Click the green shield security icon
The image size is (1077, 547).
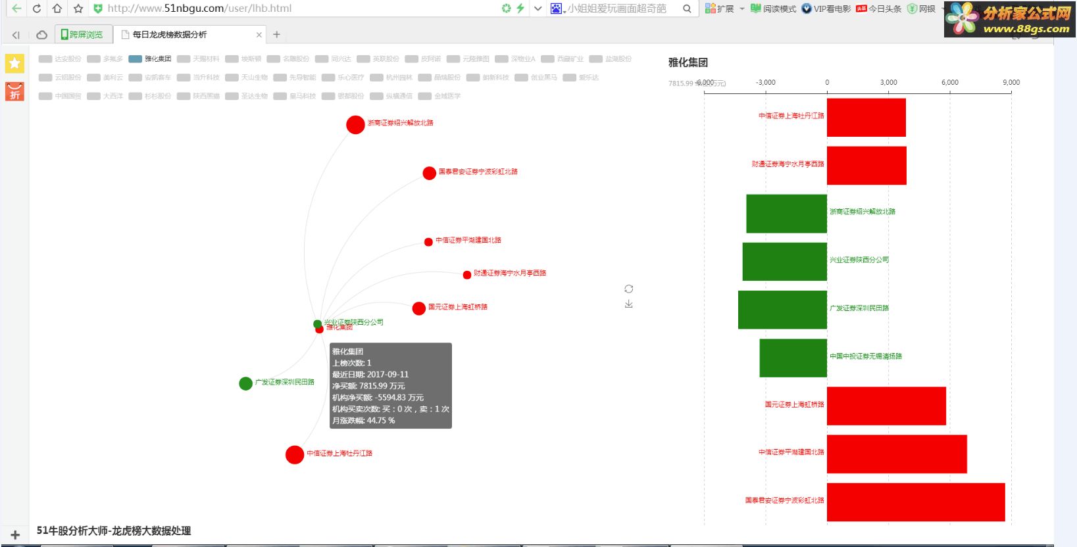pyautogui.click(x=97, y=9)
